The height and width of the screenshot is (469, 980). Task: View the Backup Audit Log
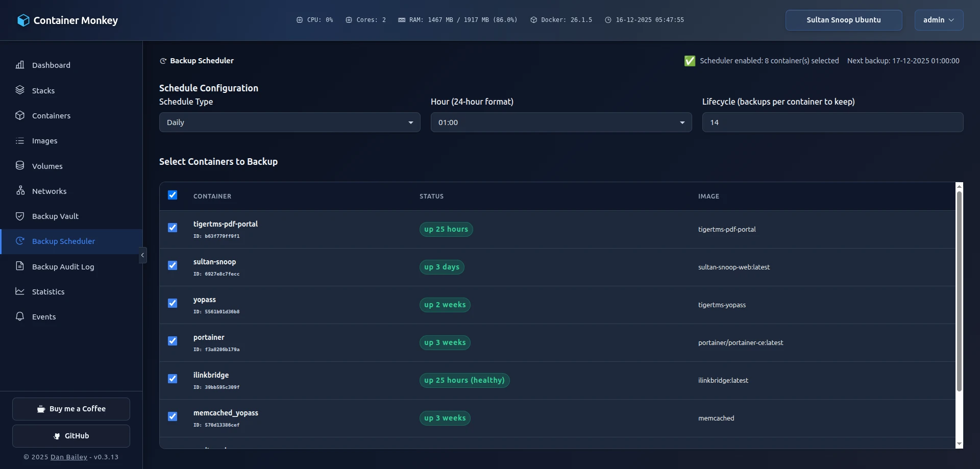(x=63, y=266)
